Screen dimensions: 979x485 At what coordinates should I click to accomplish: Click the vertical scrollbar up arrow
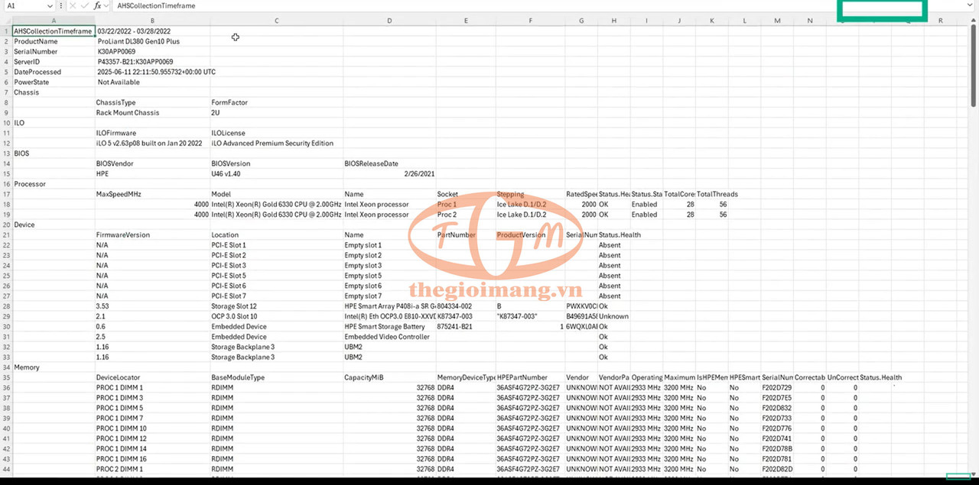pos(974,21)
